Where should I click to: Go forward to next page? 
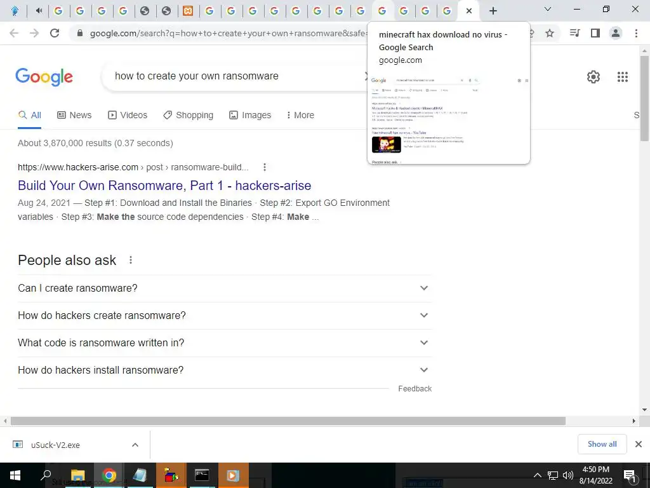(34, 33)
